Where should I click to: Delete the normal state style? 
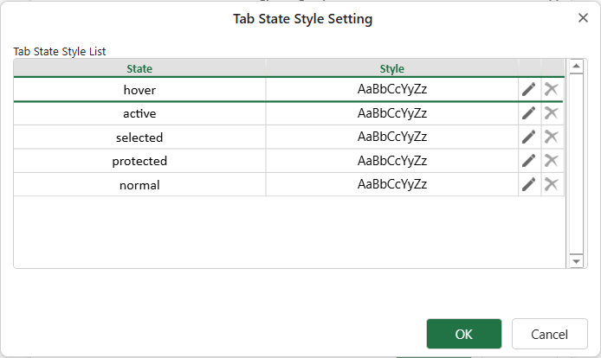[x=551, y=184]
